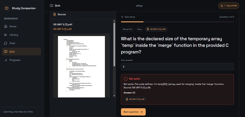This screenshot has width=245, height=117.
Task: Click the Source document icon
Action: 54,14
